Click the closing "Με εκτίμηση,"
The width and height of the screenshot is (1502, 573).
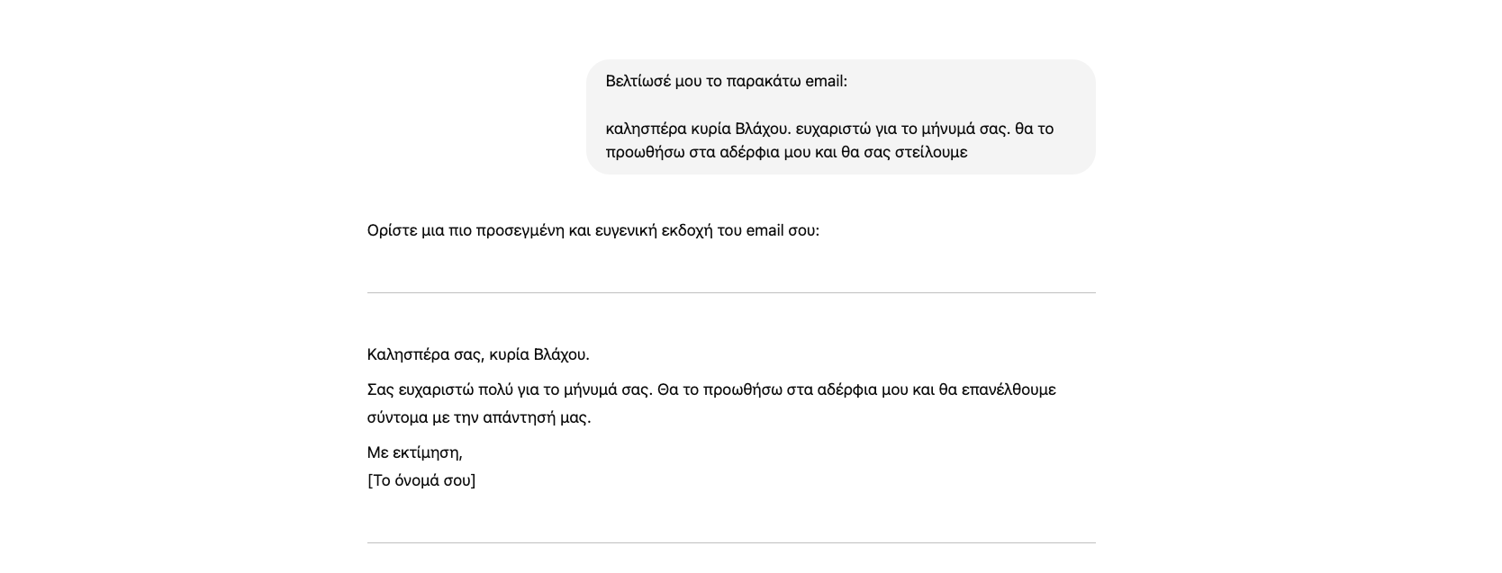coord(414,452)
